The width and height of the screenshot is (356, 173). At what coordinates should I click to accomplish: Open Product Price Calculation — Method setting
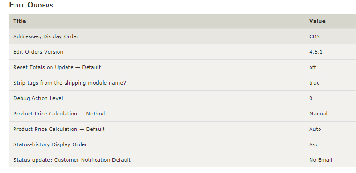[x=183, y=114]
